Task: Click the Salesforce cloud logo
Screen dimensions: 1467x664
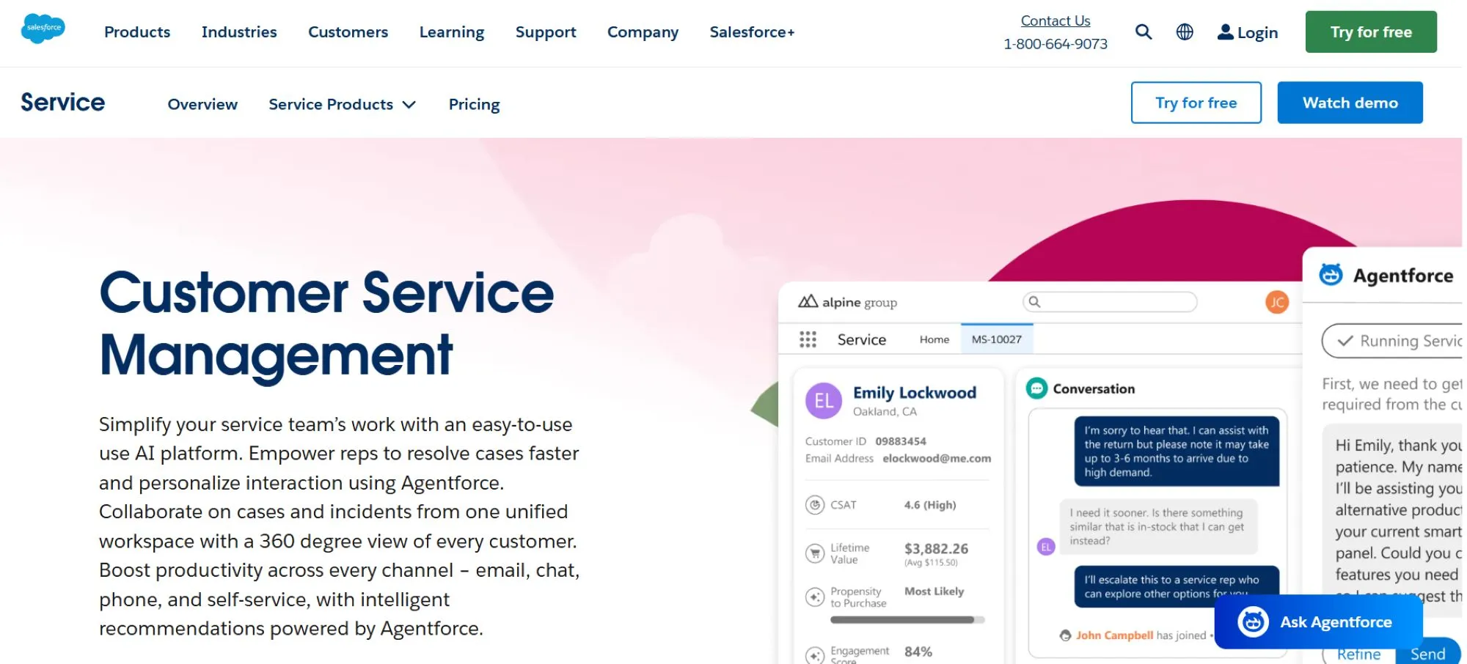Action: click(43, 29)
